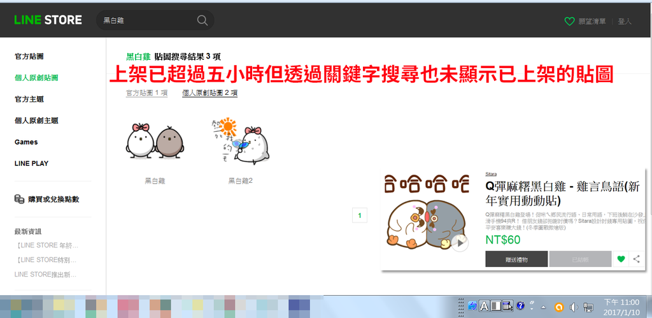
Task: Select 個人原創貼圖 in the sidebar
Action: pos(36,77)
